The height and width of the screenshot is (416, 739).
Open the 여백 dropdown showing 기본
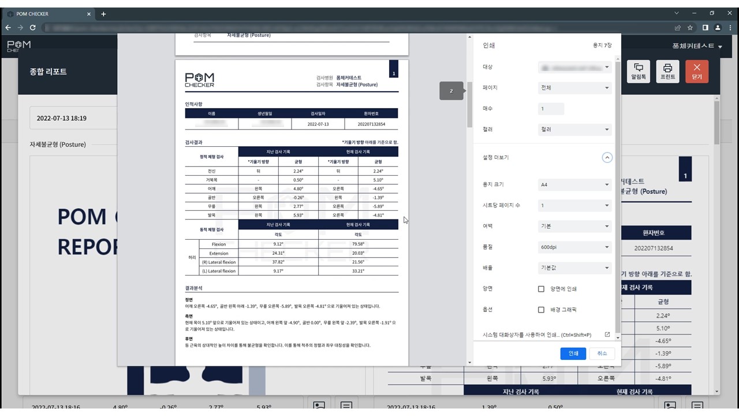[x=574, y=226]
